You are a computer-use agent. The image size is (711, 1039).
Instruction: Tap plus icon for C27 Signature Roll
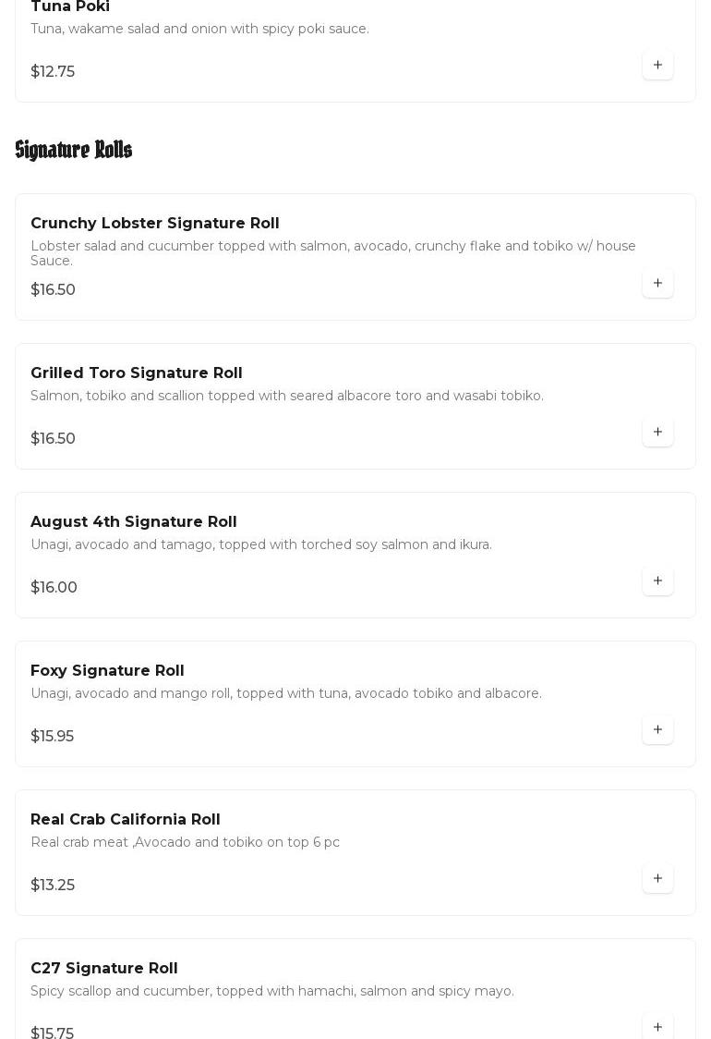click(657, 1026)
